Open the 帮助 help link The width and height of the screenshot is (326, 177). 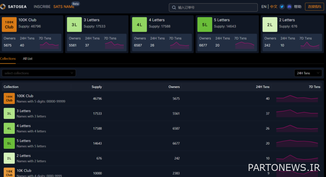pos(297,6)
